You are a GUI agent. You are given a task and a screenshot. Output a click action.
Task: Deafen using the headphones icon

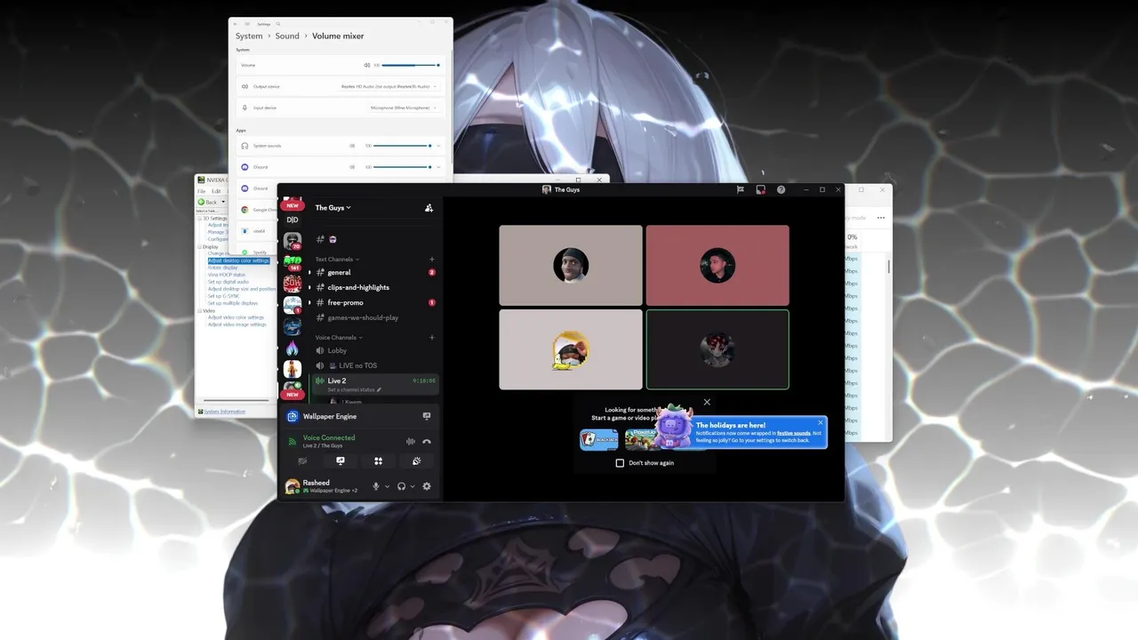point(402,486)
